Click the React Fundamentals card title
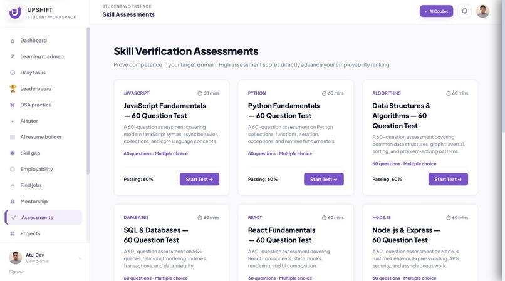 [x=281, y=235]
